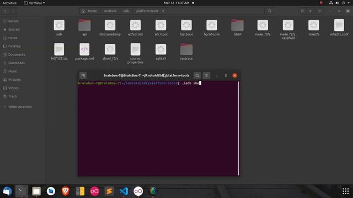The image size is (353, 198).
Task: Go to Home in the path bar
Action: [89, 11]
